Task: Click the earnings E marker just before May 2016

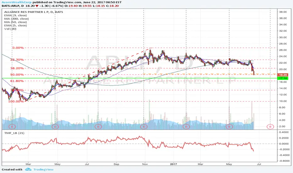Action: coord(55,127)
